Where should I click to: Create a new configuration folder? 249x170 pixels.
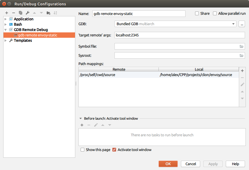tap(48, 13)
